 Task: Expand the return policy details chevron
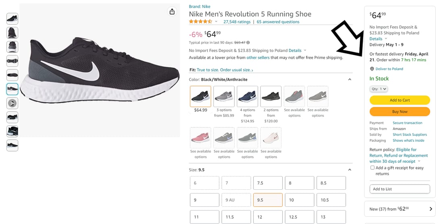[419, 161]
